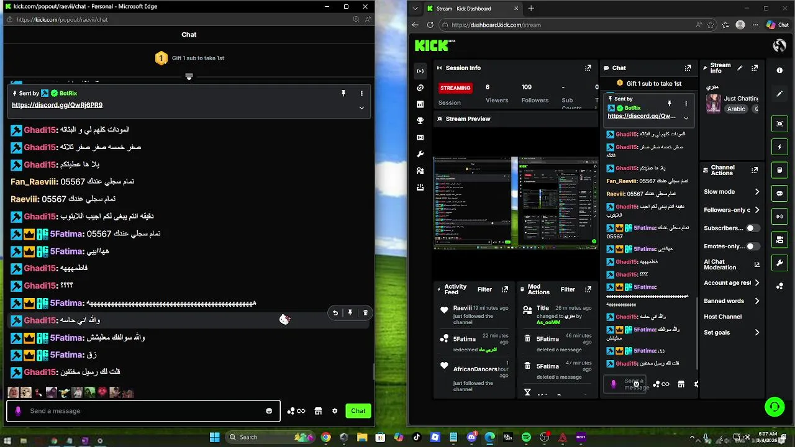
Task: Open the download icon in dashboard sidebar
Action: pos(420,187)
